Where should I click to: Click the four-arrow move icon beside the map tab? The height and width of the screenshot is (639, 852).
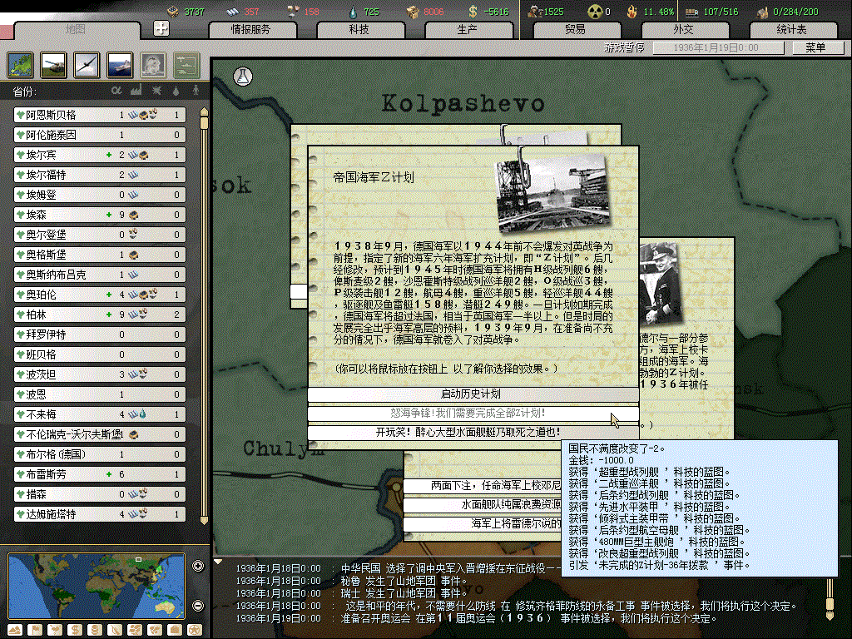(161, 29)
